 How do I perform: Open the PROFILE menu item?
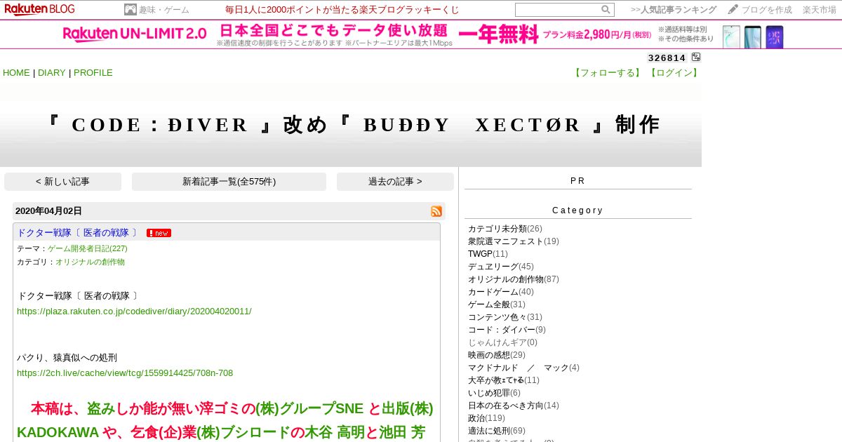(x=93, y=73)
